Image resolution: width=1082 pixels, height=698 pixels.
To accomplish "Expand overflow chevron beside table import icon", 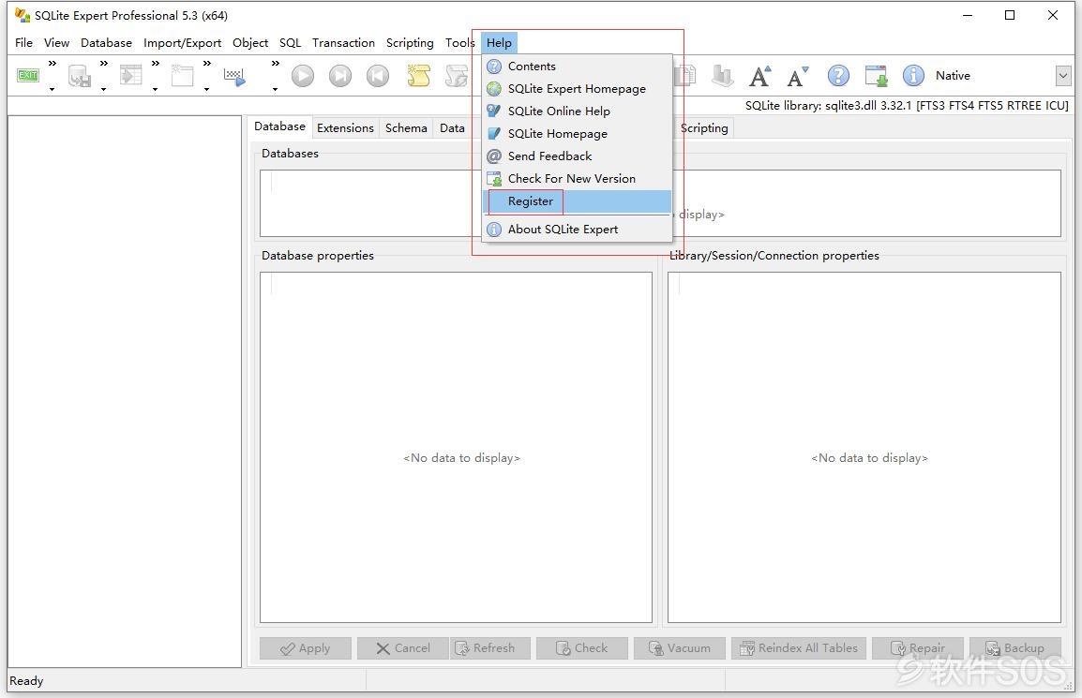I will click(156, 64).
